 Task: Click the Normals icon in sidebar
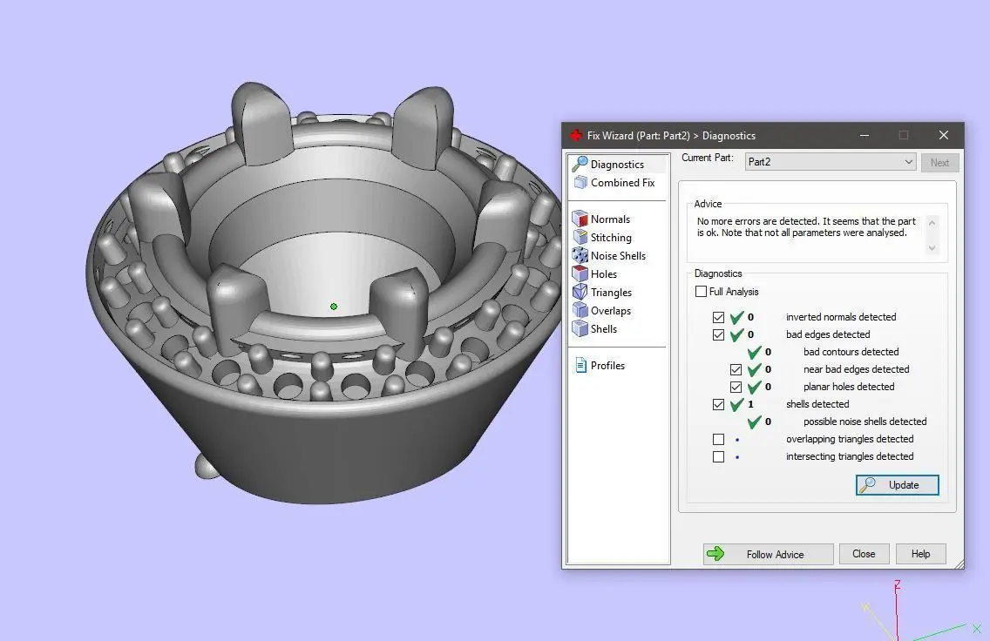click(x=580, y=219)
